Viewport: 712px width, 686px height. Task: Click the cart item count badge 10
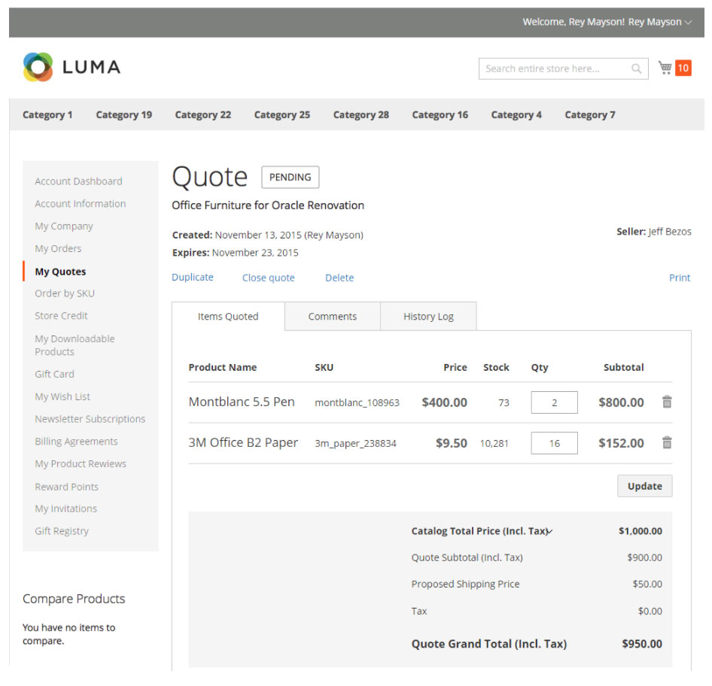tap(683, 68)
